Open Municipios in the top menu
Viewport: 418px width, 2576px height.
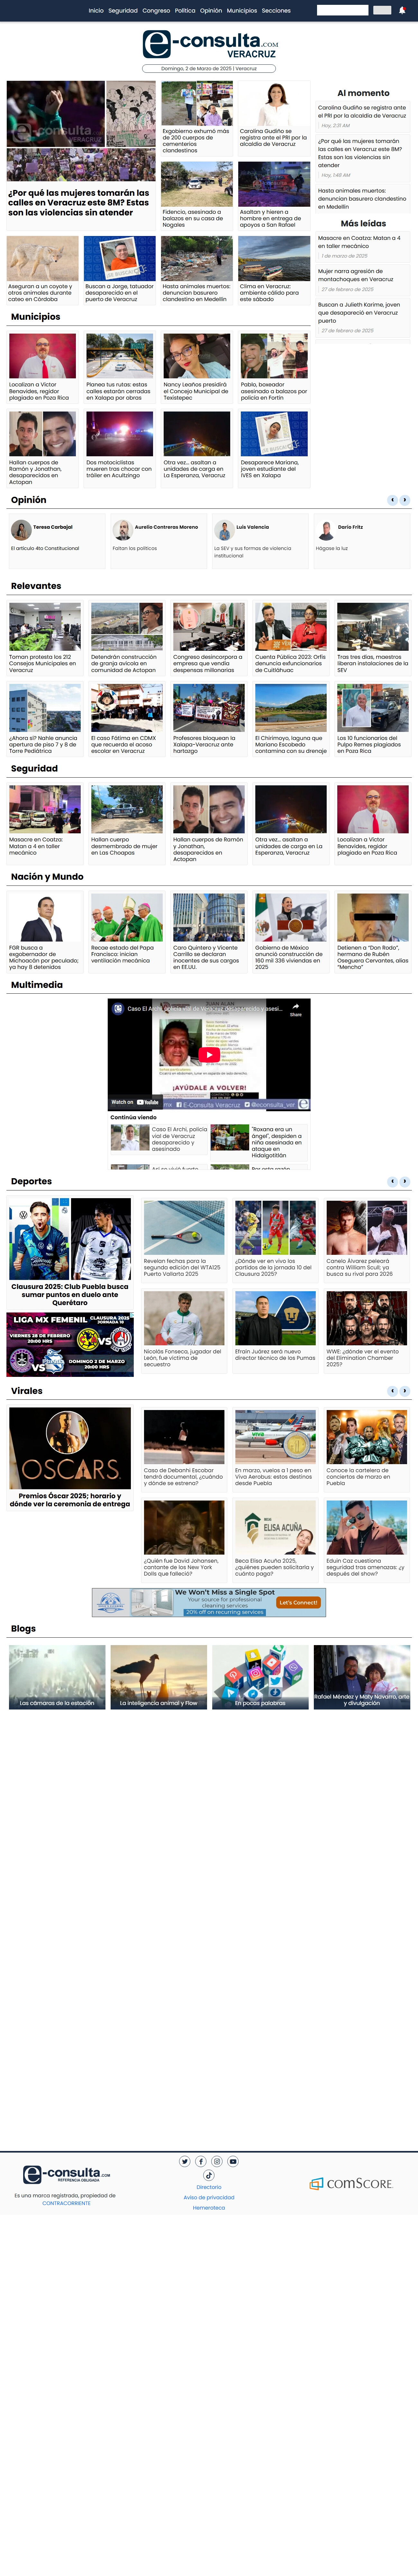pos(241,11)
